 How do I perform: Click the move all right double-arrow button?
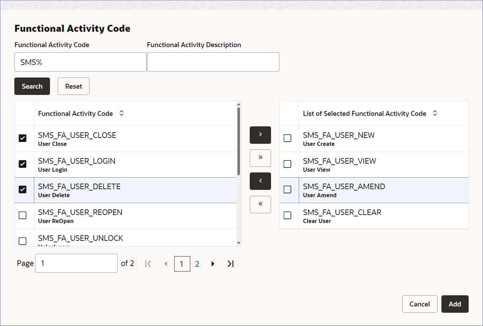260,158
